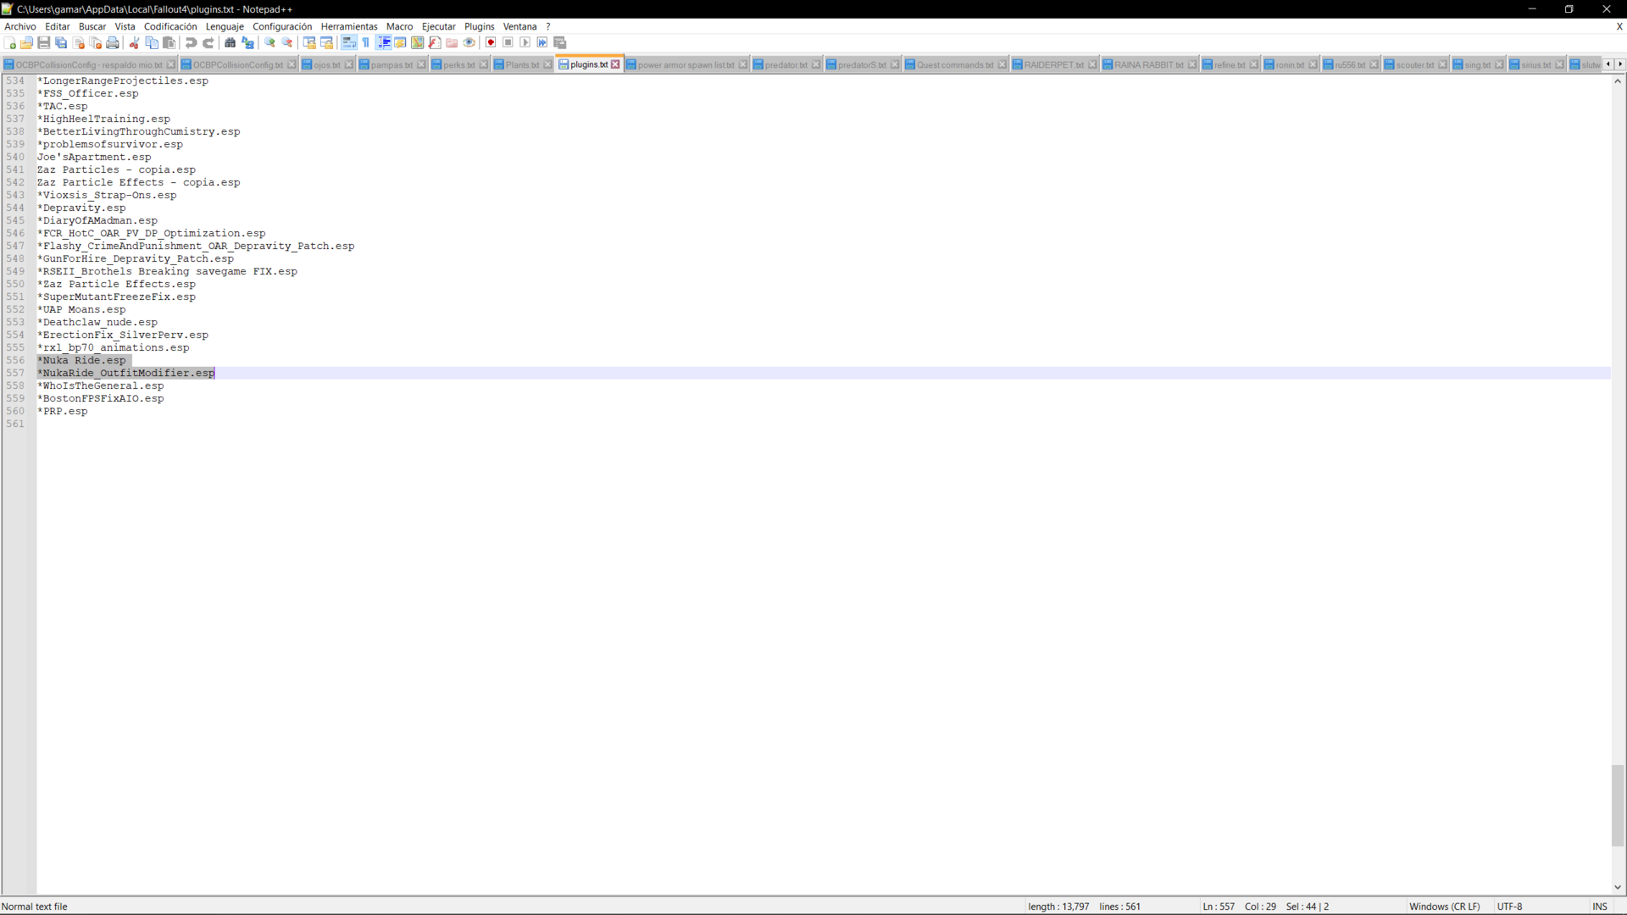Open the Editar menu

click(58, 26)
